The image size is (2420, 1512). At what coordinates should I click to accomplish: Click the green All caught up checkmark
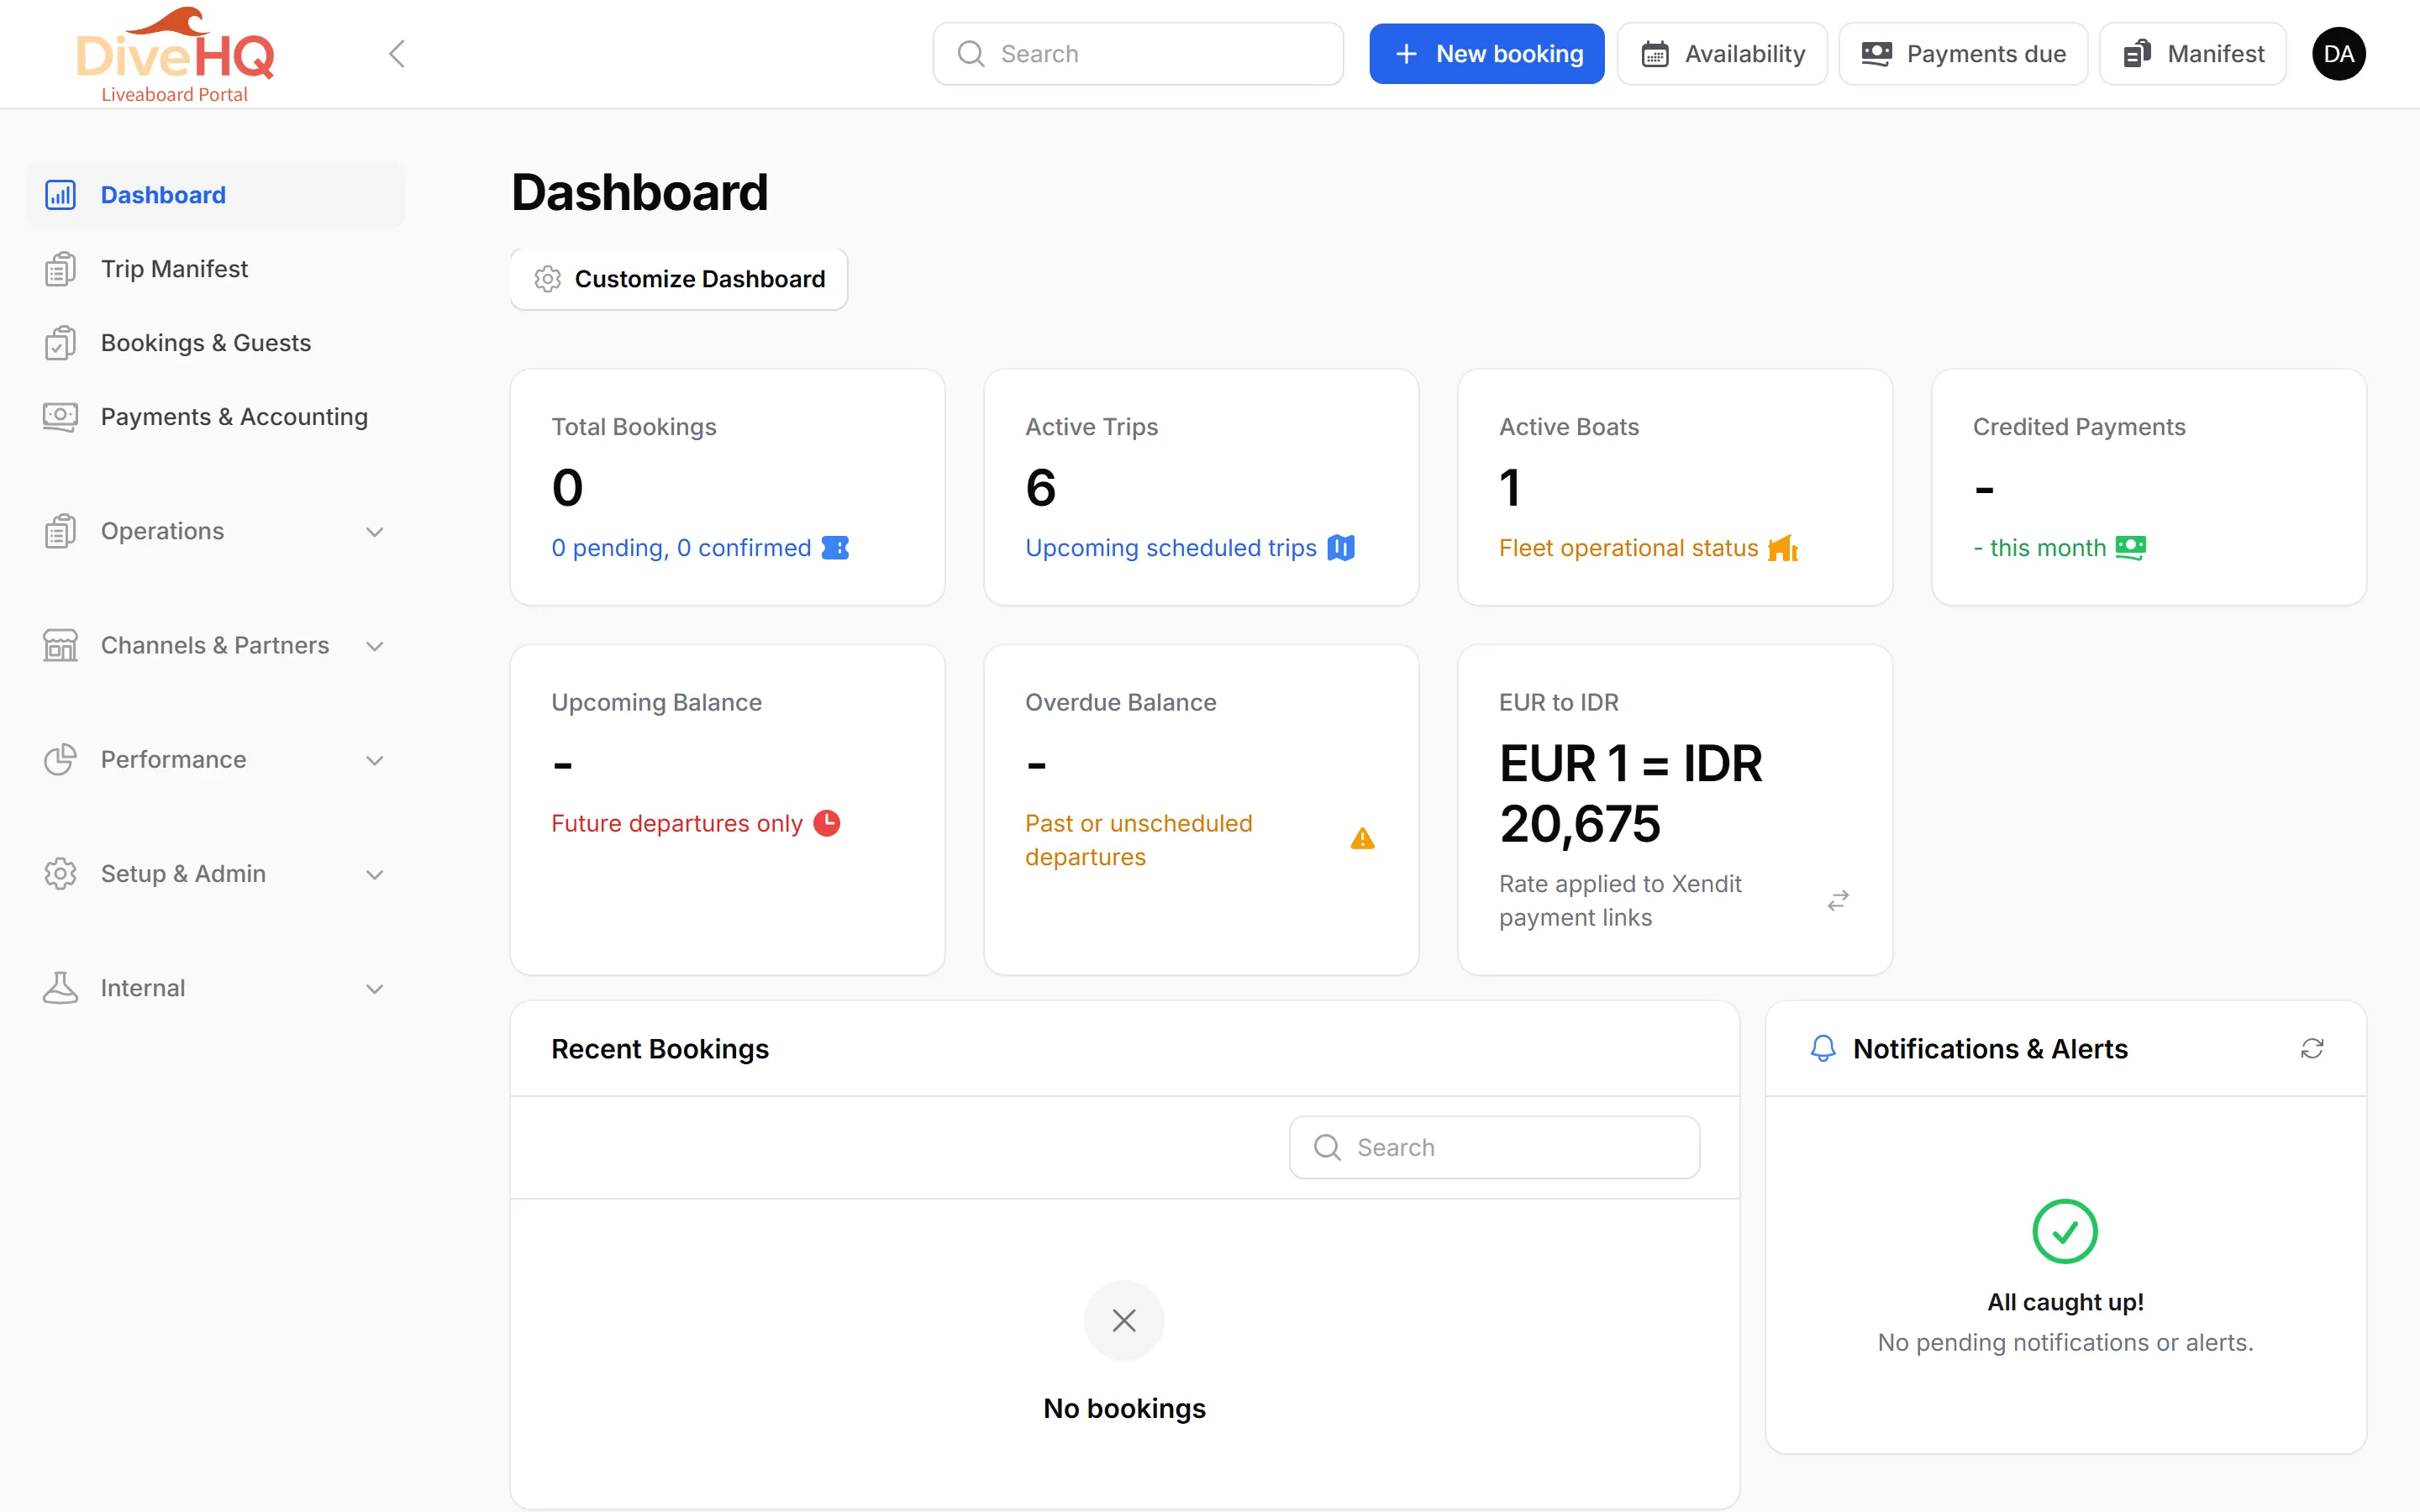2065,1231
